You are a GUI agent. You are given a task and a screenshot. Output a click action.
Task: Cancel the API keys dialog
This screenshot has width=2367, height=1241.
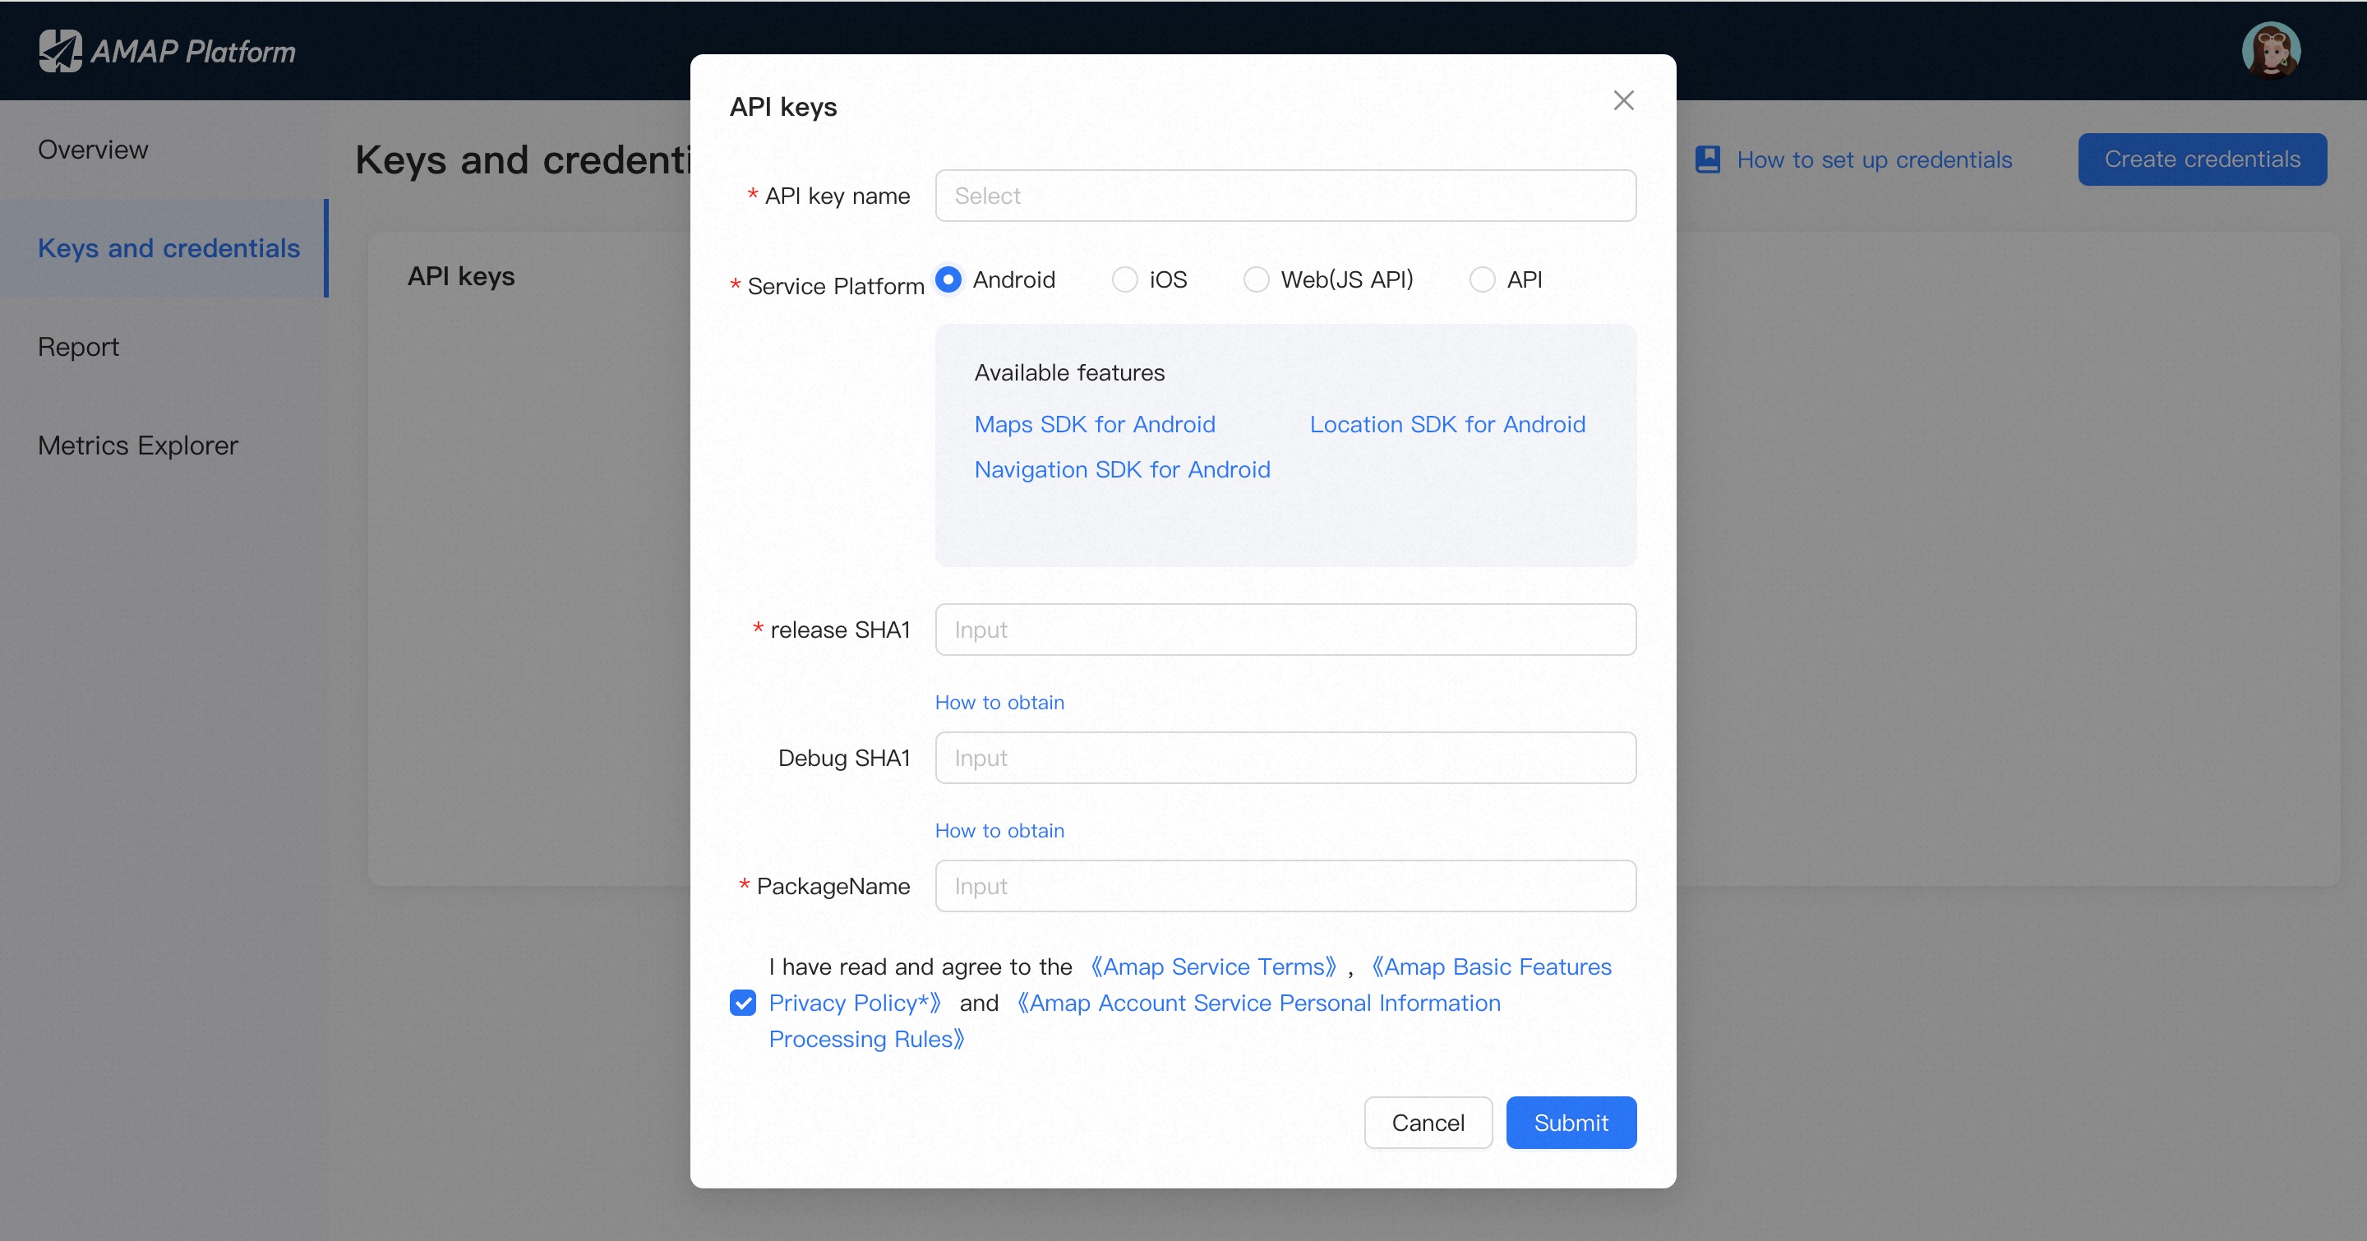pyautogui.click(x=1428, y=1123)
